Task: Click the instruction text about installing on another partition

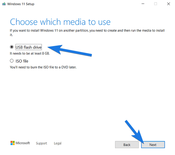Action: [x=87, y=33]
